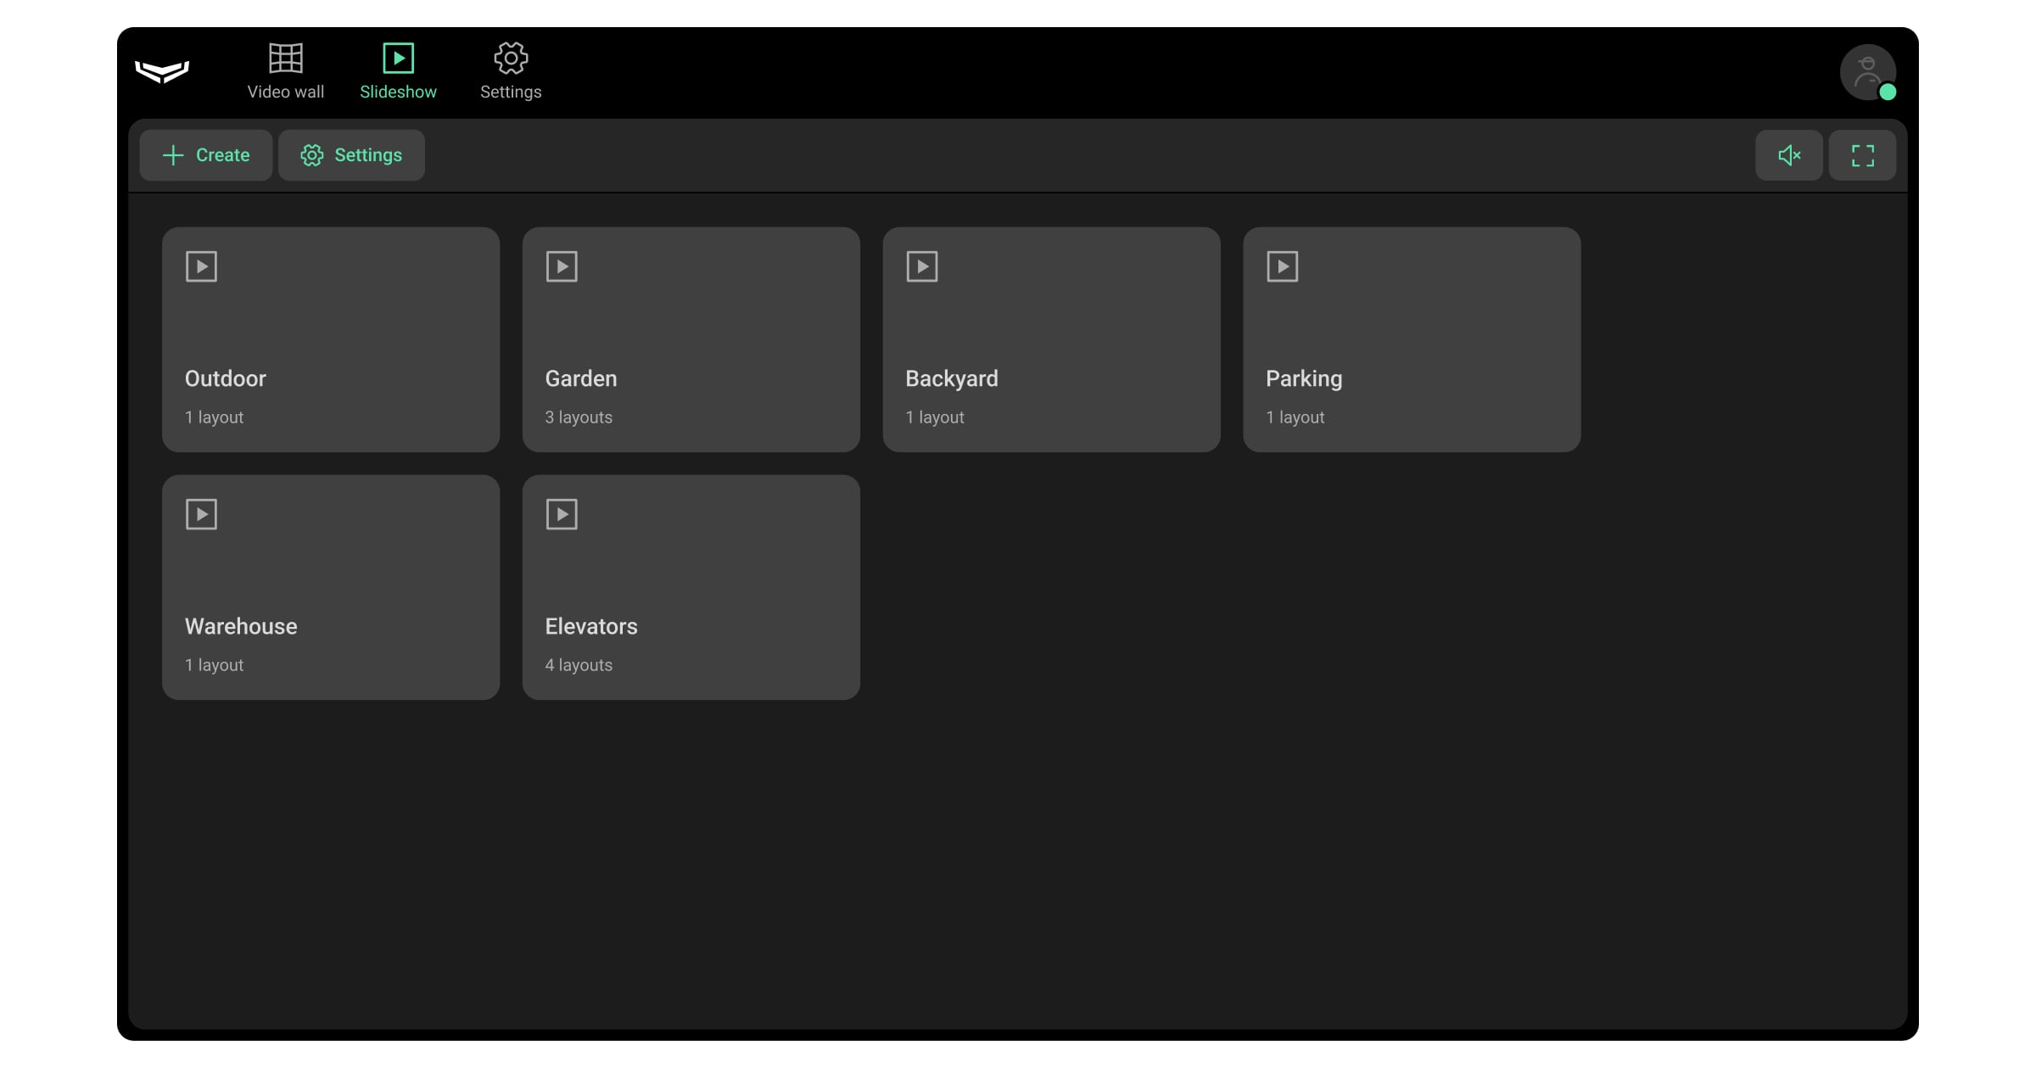Select the Garden slideshow title

[581, 378]
